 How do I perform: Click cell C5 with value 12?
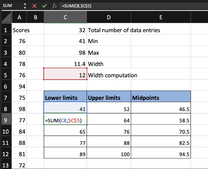pyautogui.click(x=65, y=75)
